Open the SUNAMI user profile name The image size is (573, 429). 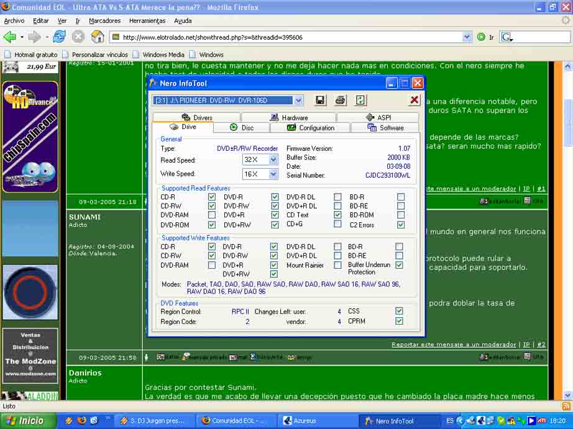coord(85,217)
